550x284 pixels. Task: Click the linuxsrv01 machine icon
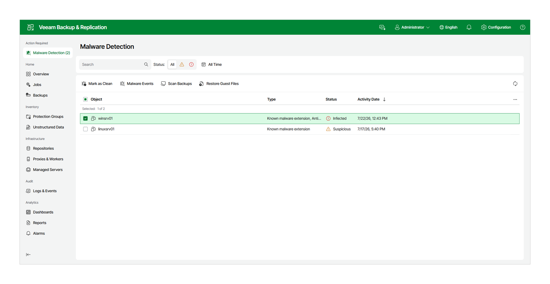(x=93, y=129)
